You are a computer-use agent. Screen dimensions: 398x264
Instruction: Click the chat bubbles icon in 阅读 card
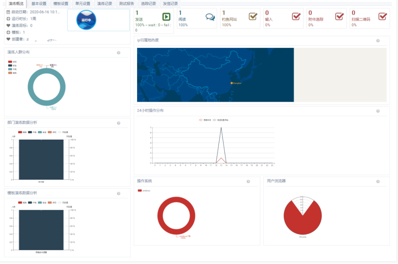point(210,17)
